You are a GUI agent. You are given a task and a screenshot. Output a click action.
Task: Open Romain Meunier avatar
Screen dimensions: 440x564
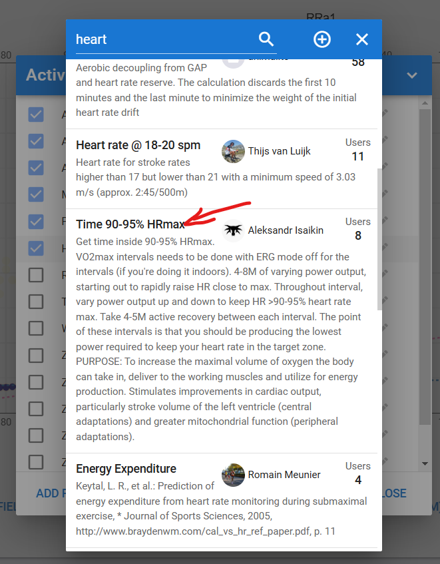[x=233, y=475]
